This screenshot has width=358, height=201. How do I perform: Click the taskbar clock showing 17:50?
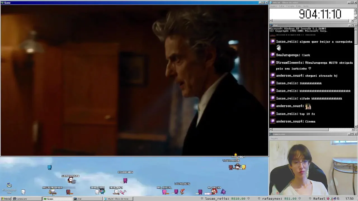[x=349, y=199]
